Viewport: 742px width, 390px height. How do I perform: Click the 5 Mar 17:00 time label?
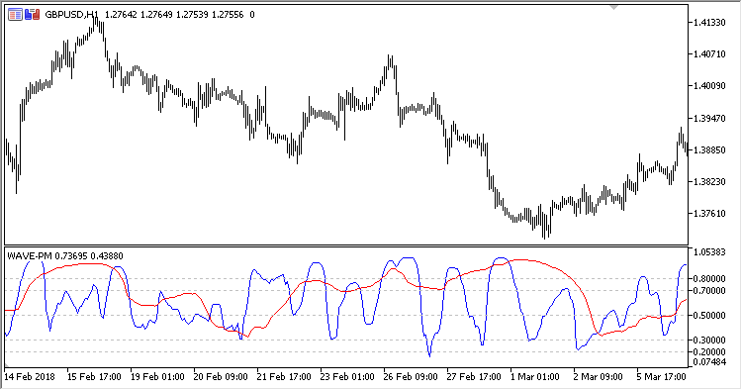[x=661, y=377]
